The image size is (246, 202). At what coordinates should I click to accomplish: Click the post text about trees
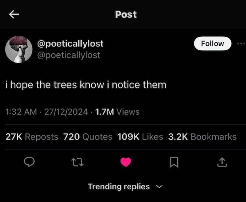86,85
